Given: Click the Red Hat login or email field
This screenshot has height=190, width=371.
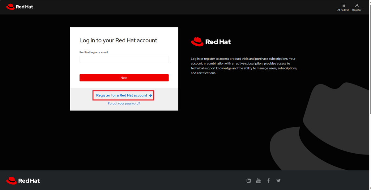Looking at the screenshot, I should point(124,60).
